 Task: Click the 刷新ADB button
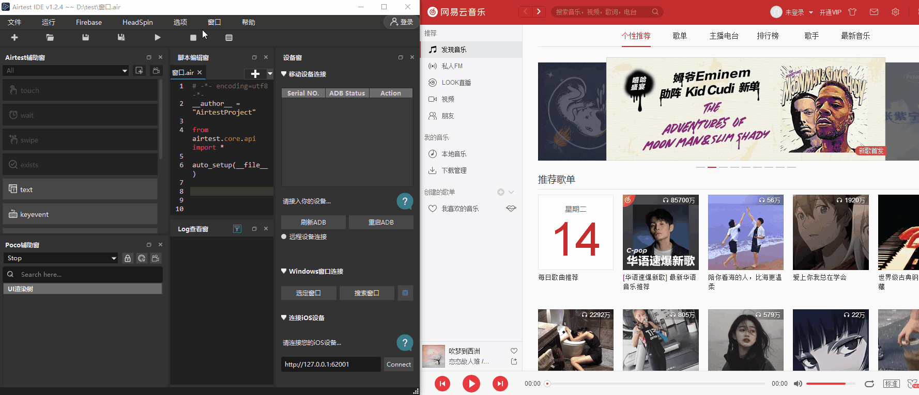pos(313,222)
